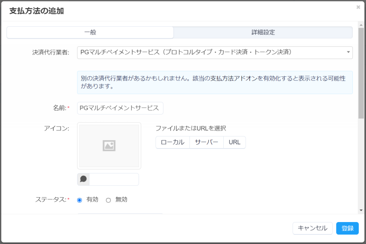Image resolution: width=366 pixels, height=244 pixels.
Task: Choose サーバー file source
Action: point(206,142)
